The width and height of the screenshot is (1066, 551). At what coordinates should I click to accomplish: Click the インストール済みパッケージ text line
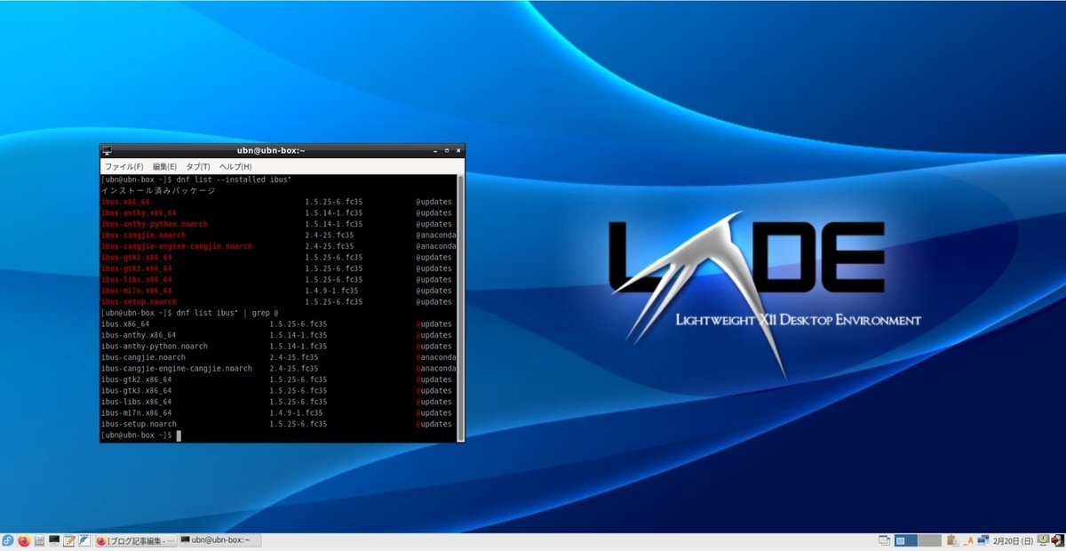click(158, 191)
